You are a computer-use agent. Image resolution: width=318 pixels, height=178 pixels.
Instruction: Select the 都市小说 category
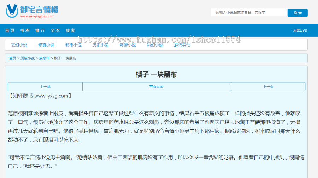coord(73,45)
